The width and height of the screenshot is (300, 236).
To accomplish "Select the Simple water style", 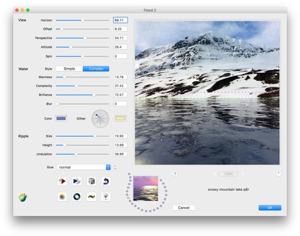I will [x=69, y=68].
